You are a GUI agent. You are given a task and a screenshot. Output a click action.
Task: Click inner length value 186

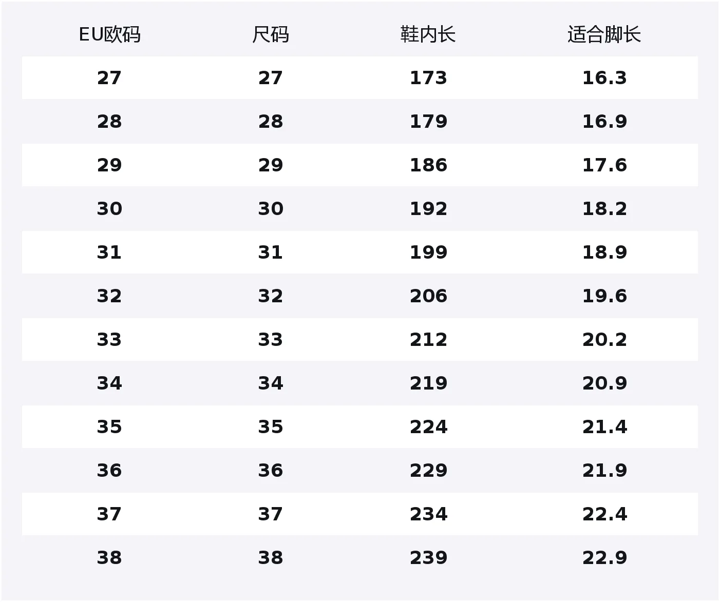[428, 165]
